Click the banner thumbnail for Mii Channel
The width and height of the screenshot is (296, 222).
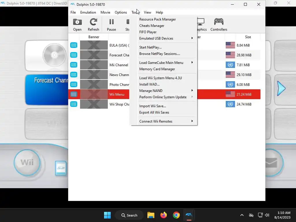(x=94, y=65)
